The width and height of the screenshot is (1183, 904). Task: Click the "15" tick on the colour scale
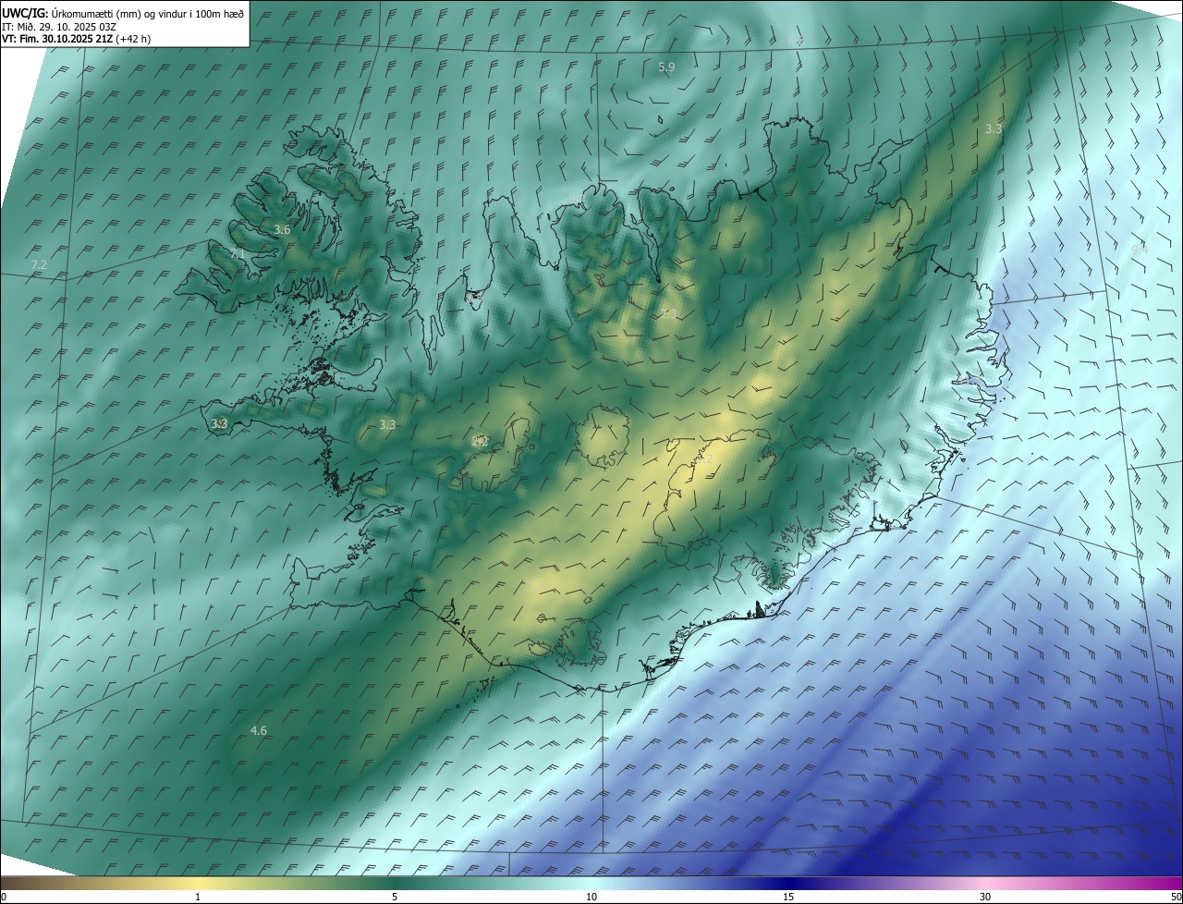tap(788, 898)
